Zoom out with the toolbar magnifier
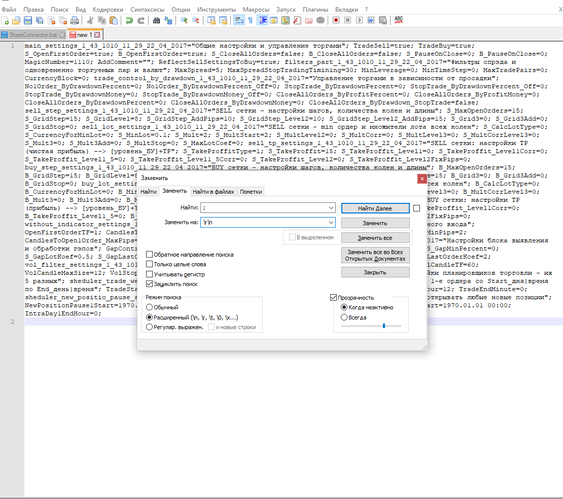This screenshot has width=563, height=499. click(196, 20)
